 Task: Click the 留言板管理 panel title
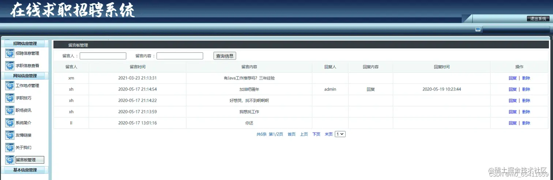click(78, 45)
